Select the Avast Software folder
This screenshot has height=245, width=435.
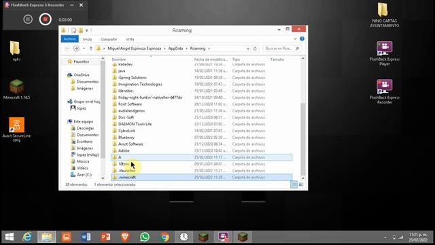pos(202,144)
